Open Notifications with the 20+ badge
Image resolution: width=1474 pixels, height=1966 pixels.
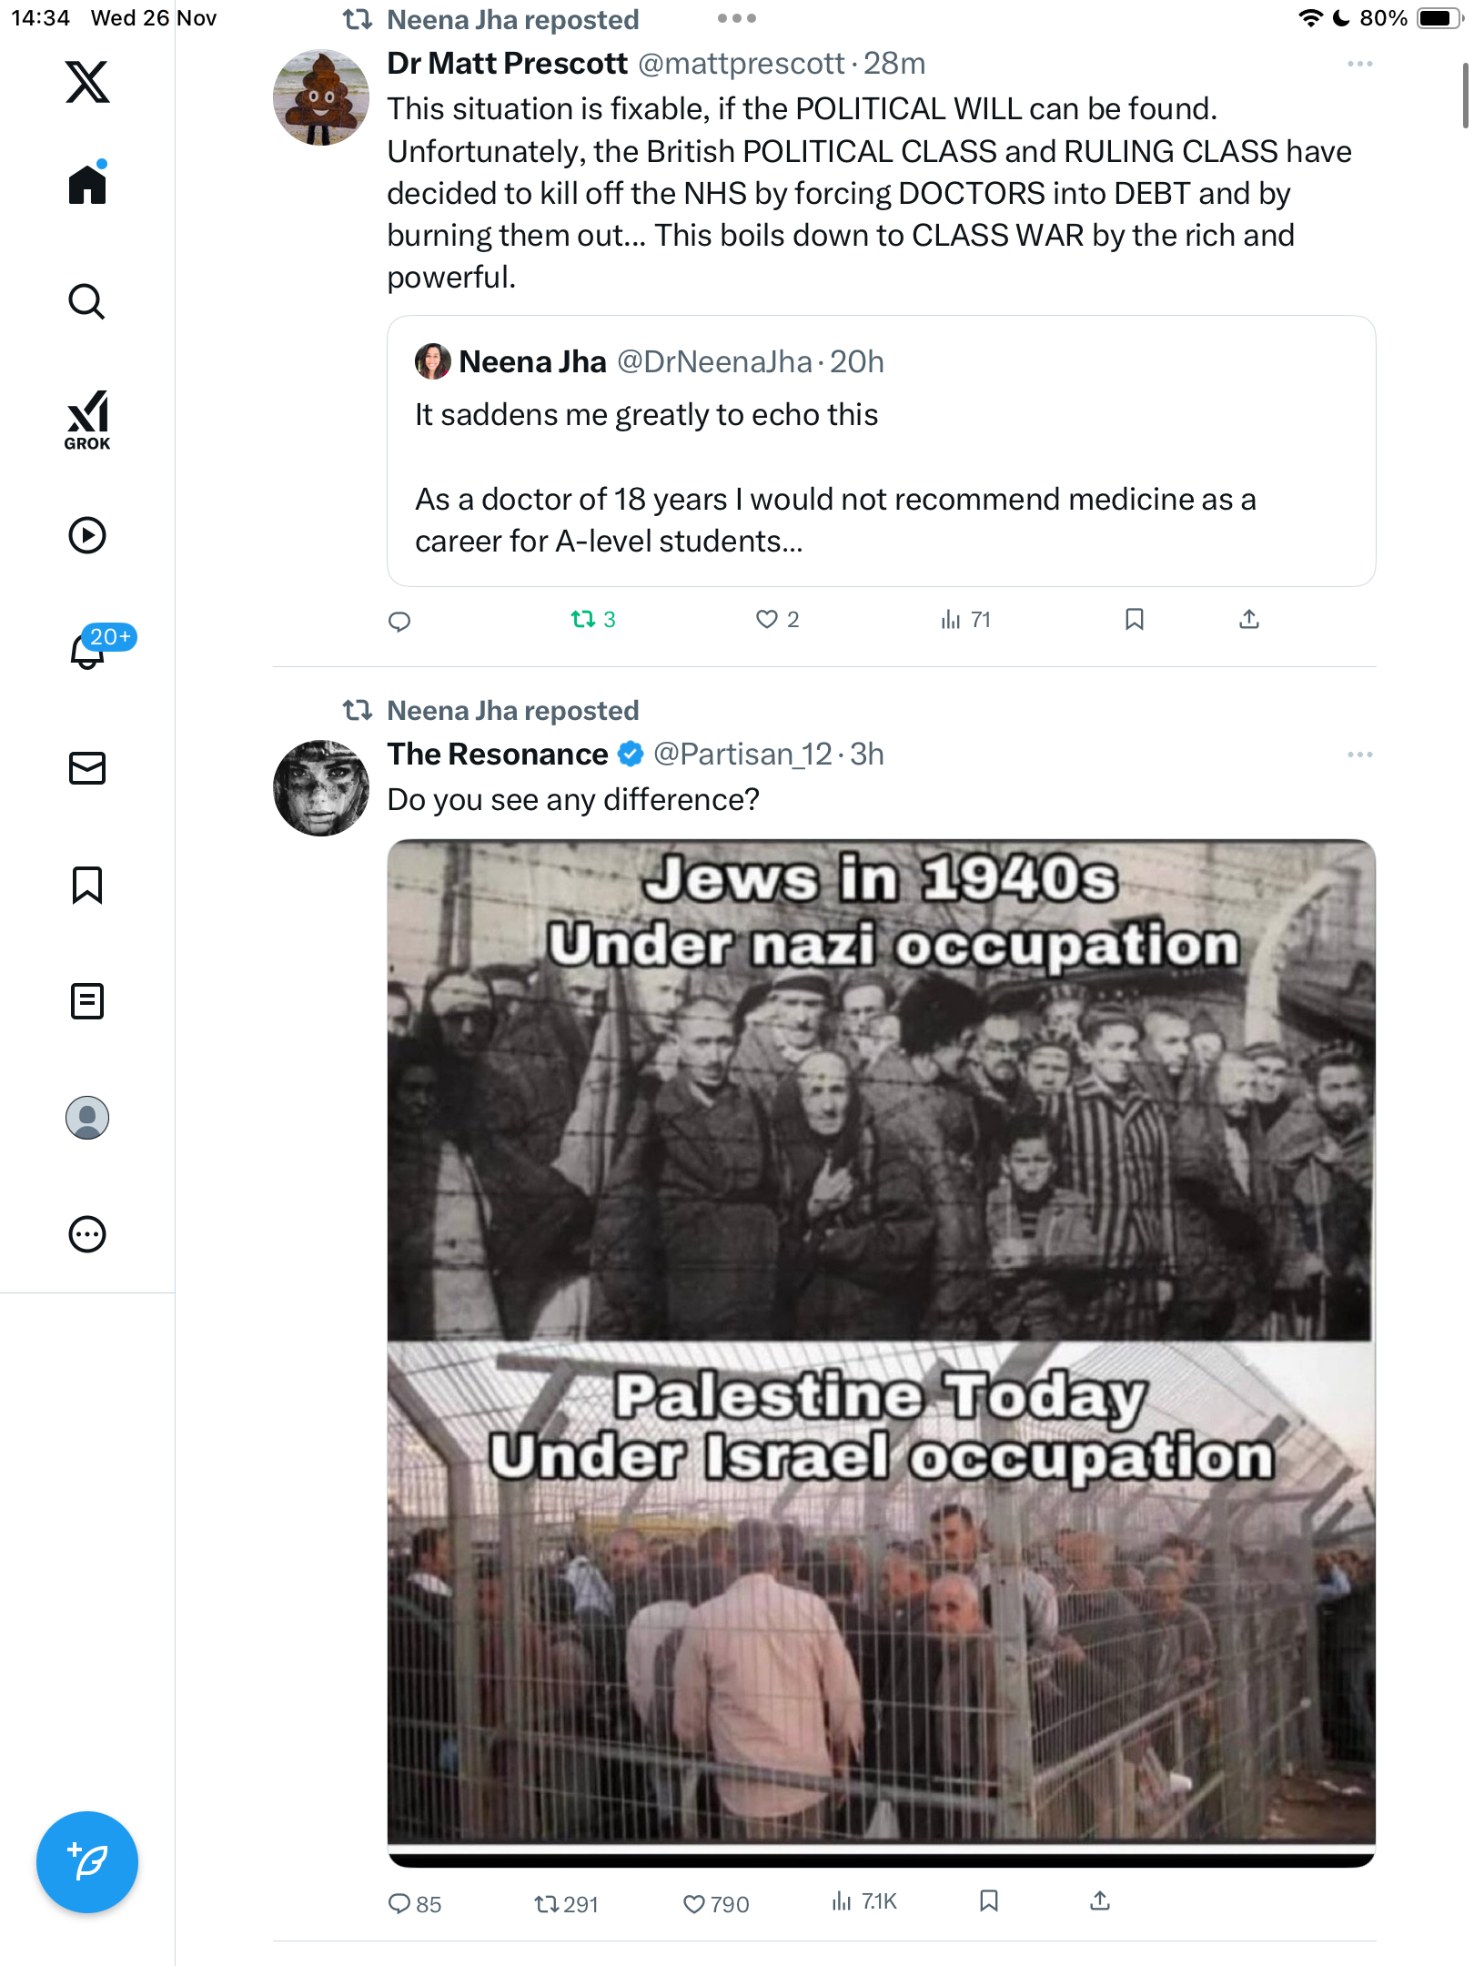(89, 650)
